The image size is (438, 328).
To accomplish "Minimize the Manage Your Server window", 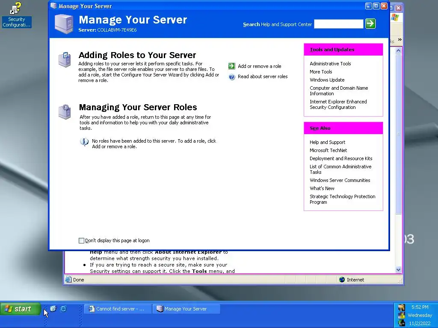I will click(369, 6).
